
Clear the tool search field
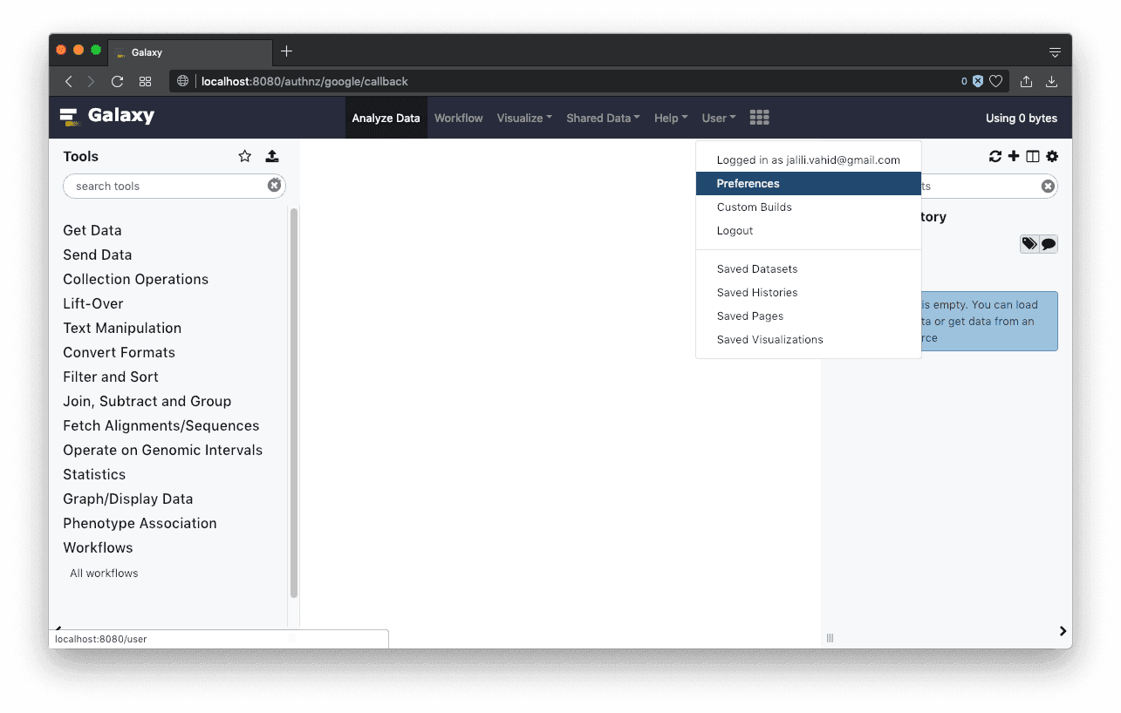click(274, 186)
